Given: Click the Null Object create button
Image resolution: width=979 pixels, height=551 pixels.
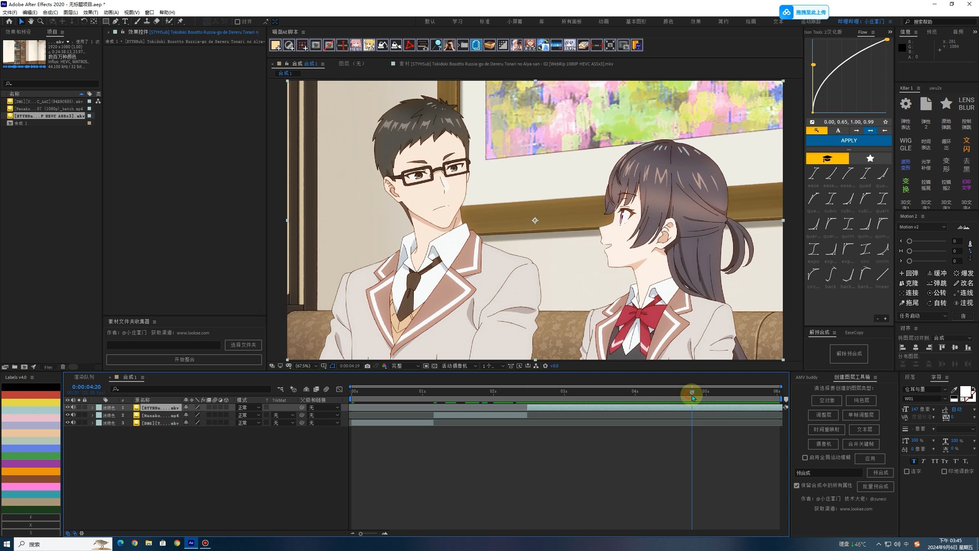Looking at the screenshot, I should 827,400.
